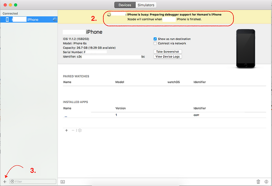Viewport: 272px width, 186px height.
Task: Click the yellow minimize window button
Action: coord(11,5)
